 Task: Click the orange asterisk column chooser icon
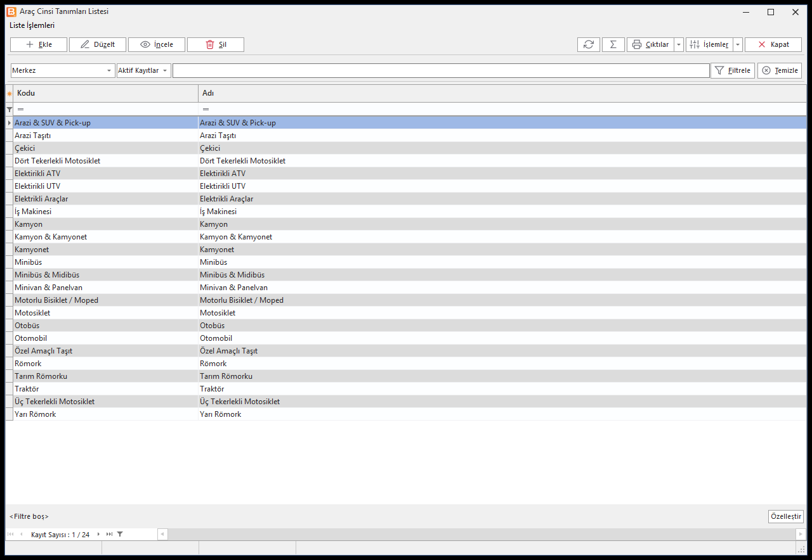[x=9, y=93]
